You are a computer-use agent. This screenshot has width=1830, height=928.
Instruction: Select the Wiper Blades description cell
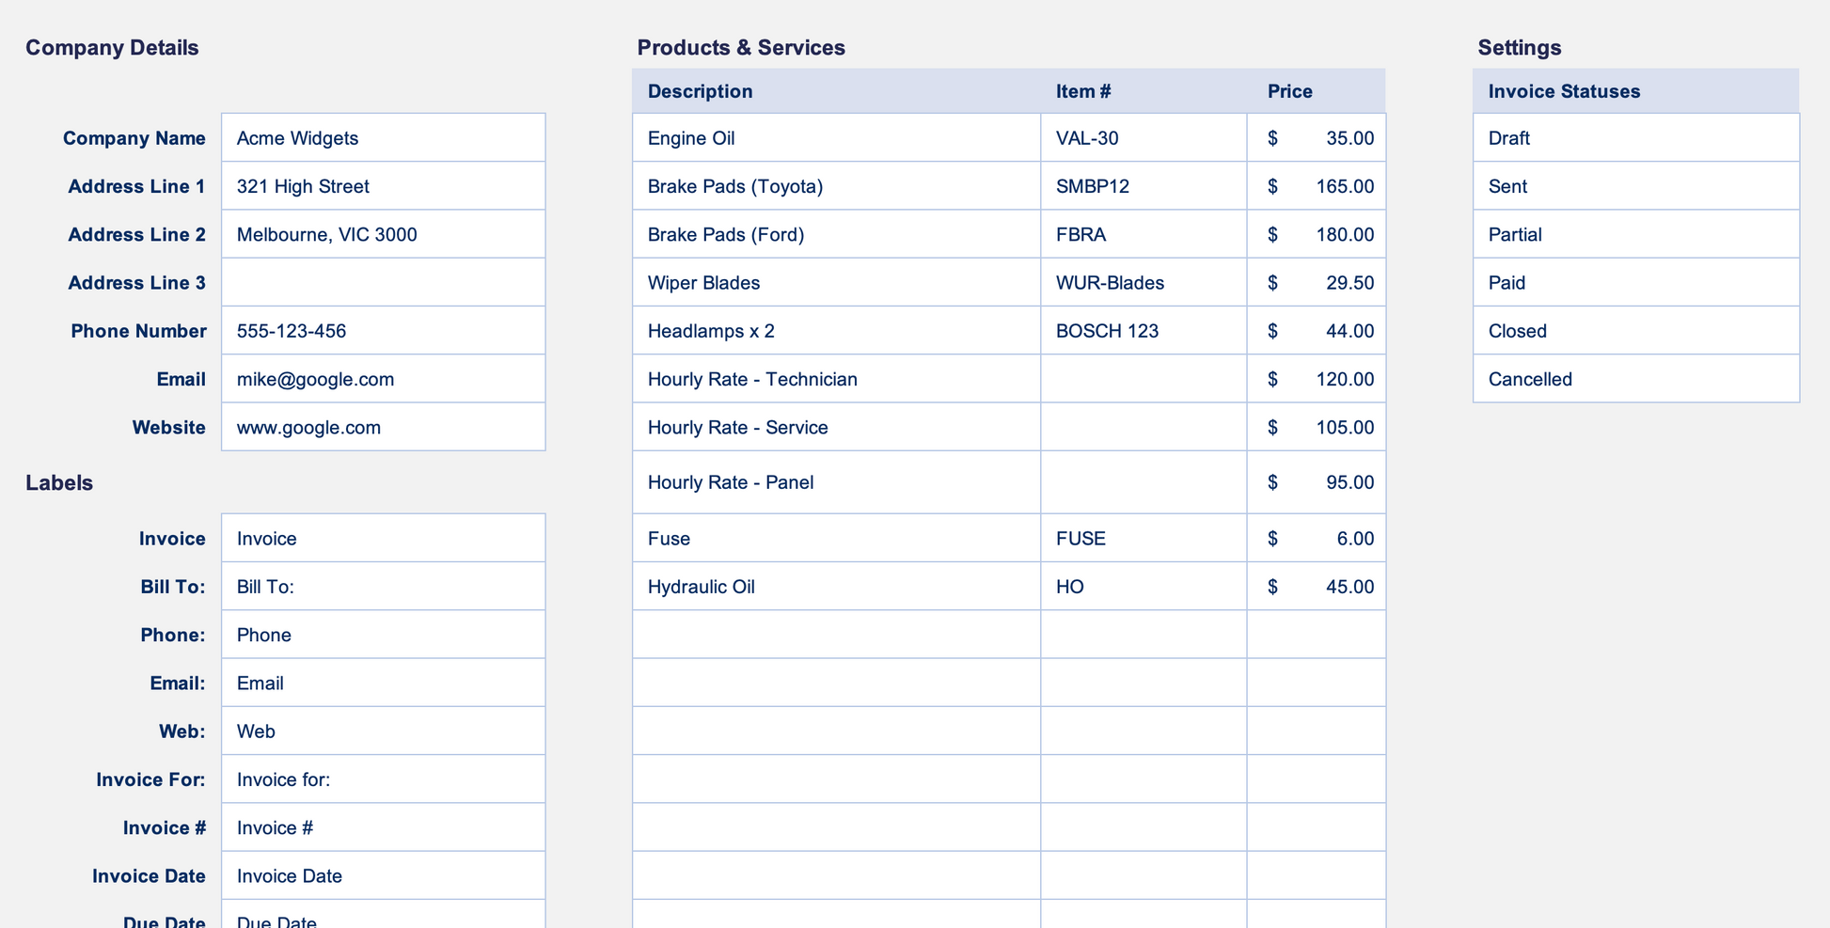click(835, 282)
